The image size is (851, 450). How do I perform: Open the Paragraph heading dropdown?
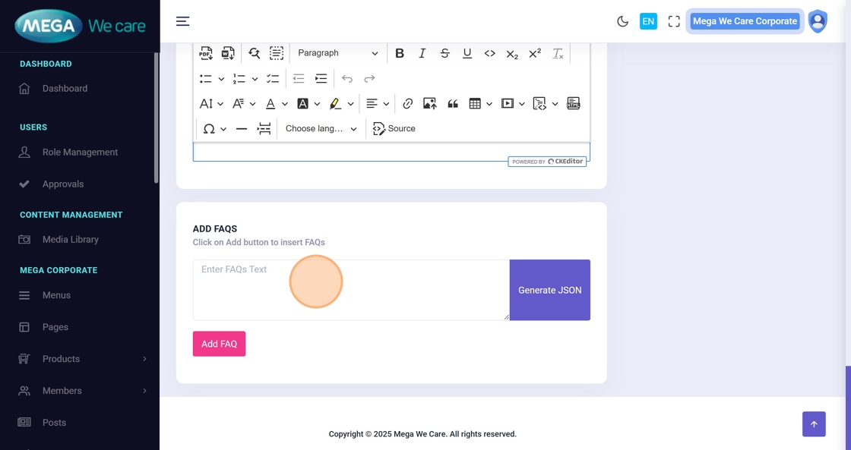pos(337,53)
